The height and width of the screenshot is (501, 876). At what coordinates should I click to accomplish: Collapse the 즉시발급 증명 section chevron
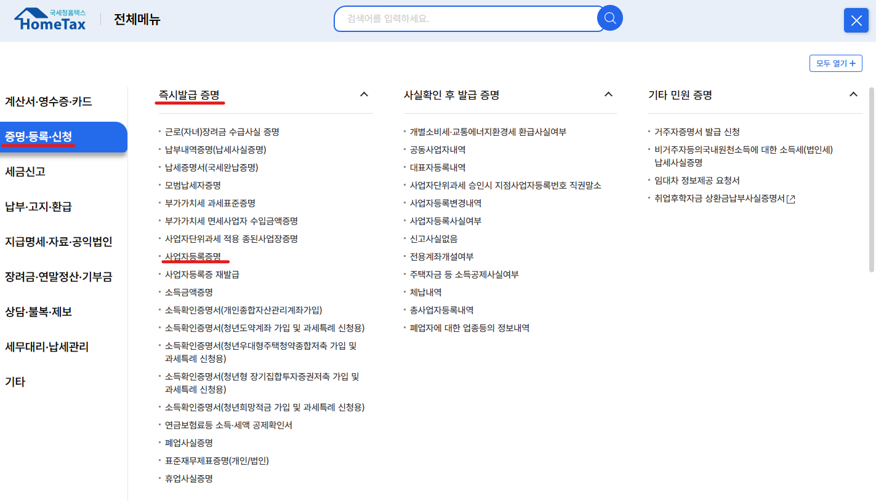tap(364, 95)
